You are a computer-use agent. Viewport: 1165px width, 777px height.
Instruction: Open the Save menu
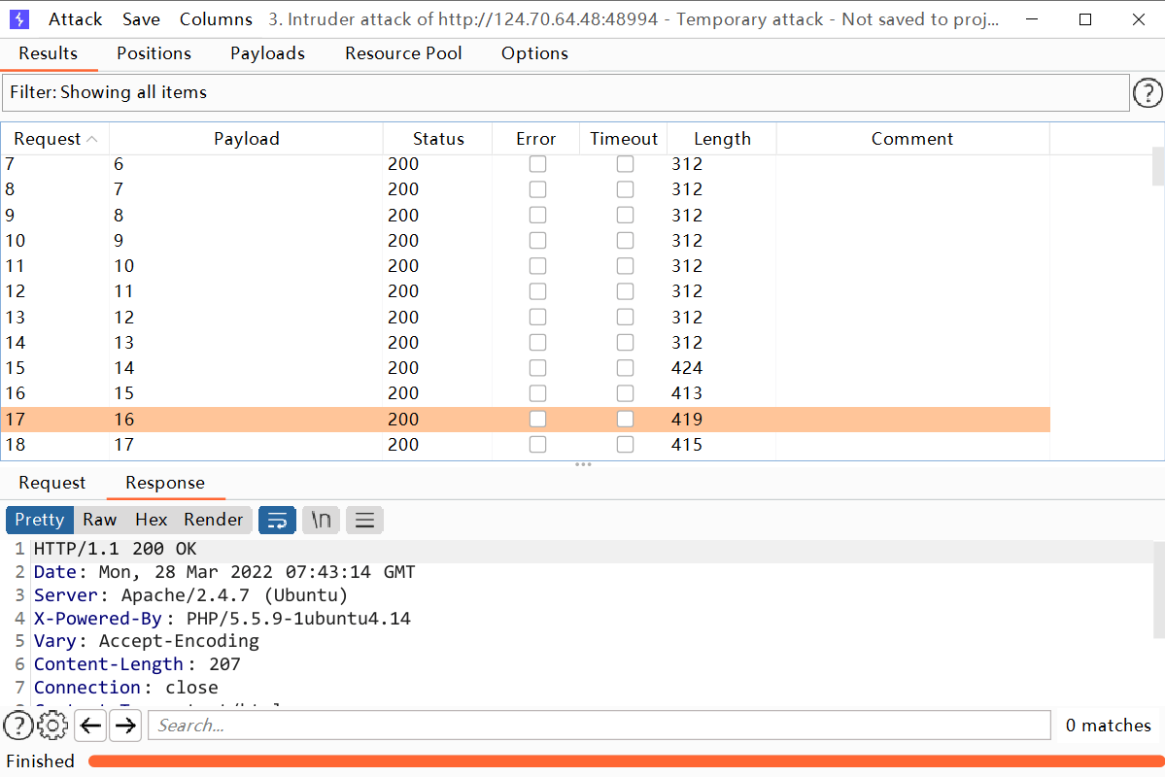coord(141,19)
